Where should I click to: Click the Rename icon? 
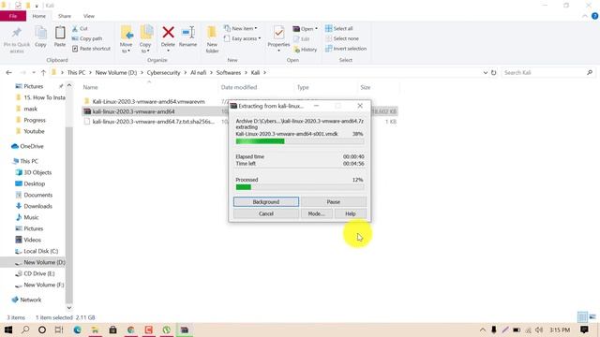point(187,33)
